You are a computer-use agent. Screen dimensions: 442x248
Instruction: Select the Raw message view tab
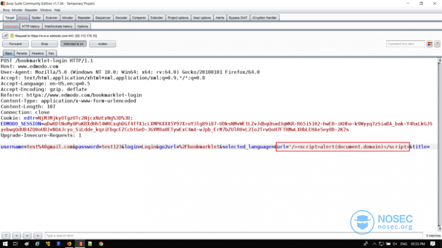point(8,54)
